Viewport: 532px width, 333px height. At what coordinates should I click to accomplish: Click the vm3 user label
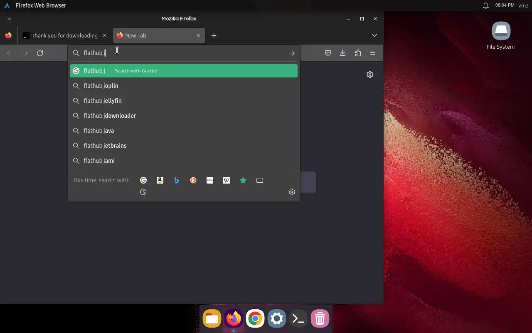[x=523, y=5]
